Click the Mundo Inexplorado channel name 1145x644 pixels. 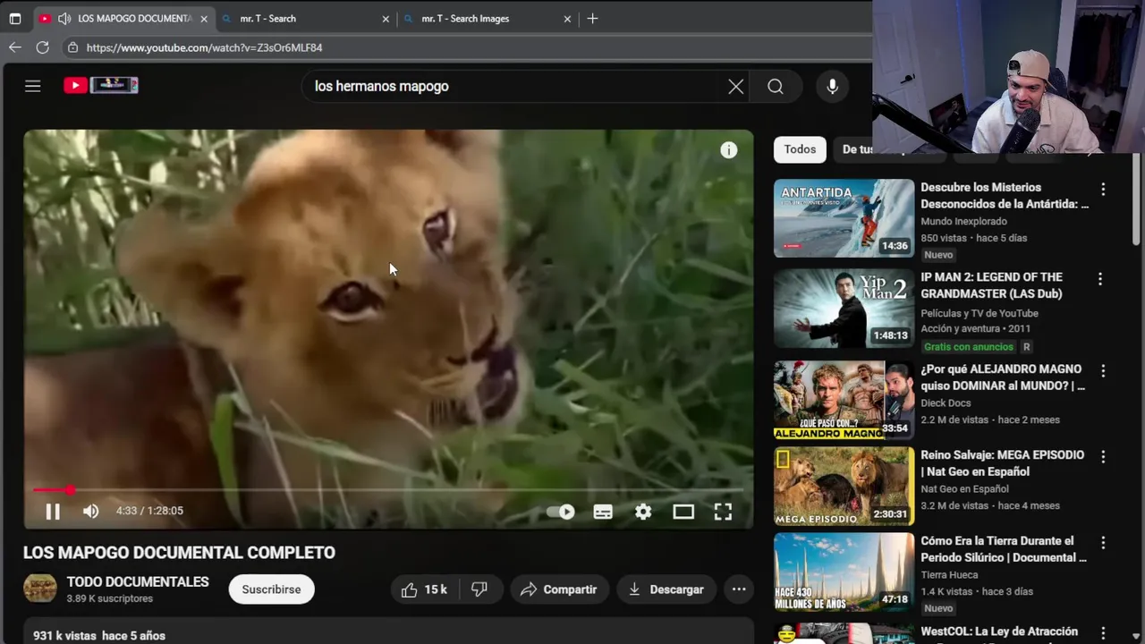point(963,221)
